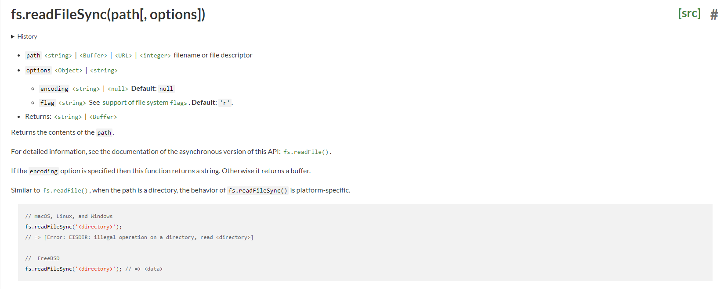Click the <integer> type link
The image size is (724, 289).
click(155, 56)
